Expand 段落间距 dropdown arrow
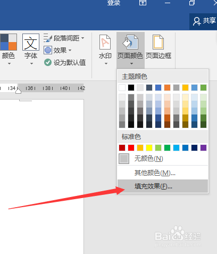 [x=83, y=38]
